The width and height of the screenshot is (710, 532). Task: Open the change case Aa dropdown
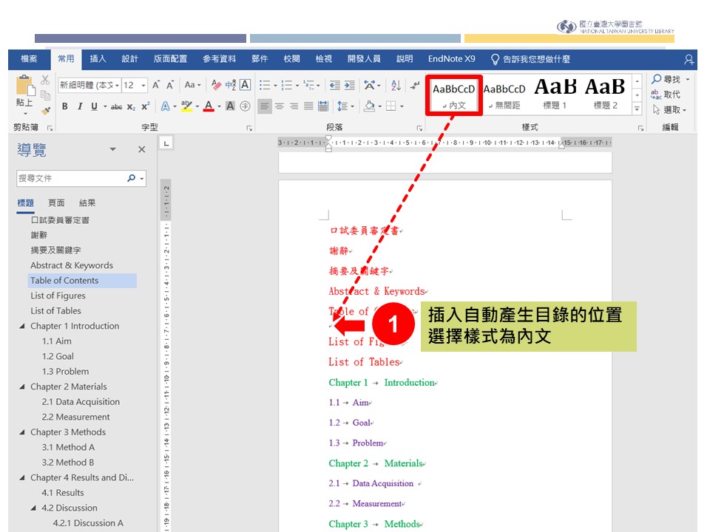tap(192, 84)
